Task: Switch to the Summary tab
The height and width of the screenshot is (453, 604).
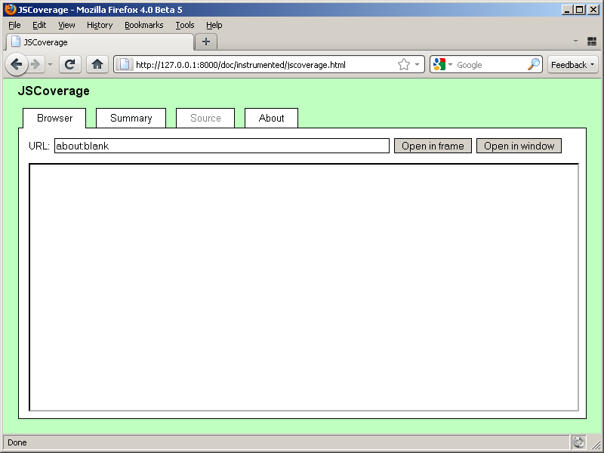Action: [x=131, y=118]
